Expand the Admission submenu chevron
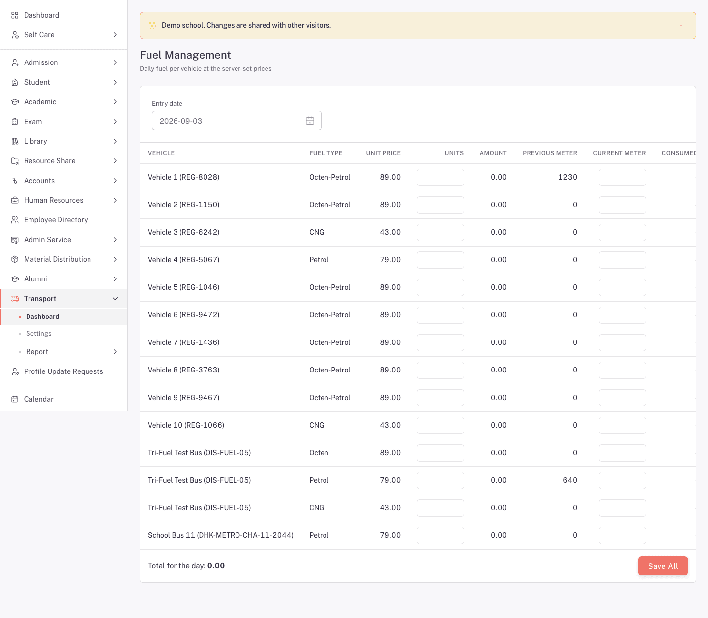 (115, 62)
